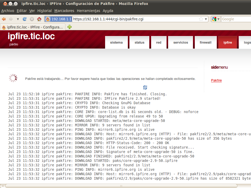Screen dimensions: 251x188
Task: Select the servicios navigation tab
Action: point(180,43)
